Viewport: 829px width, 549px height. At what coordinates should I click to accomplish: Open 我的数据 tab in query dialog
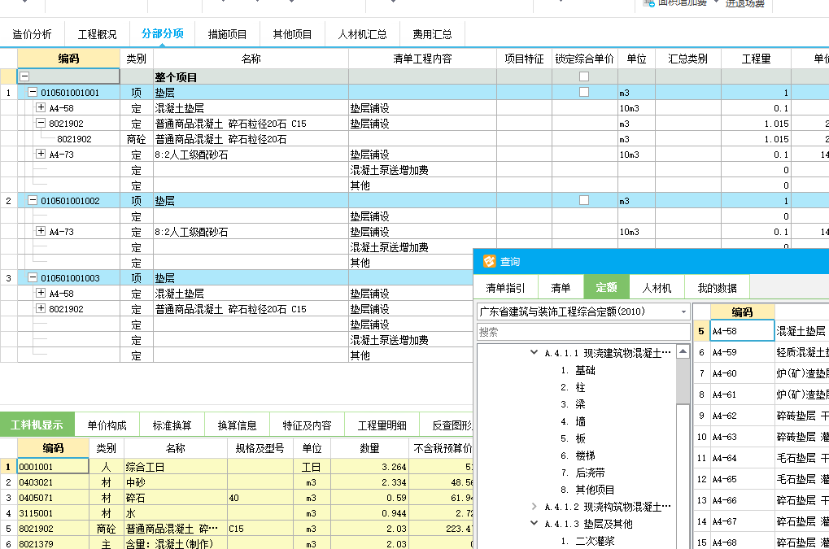tap(717, 288)
